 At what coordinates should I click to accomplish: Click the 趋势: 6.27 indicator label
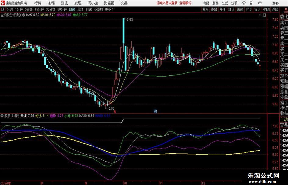56,116
